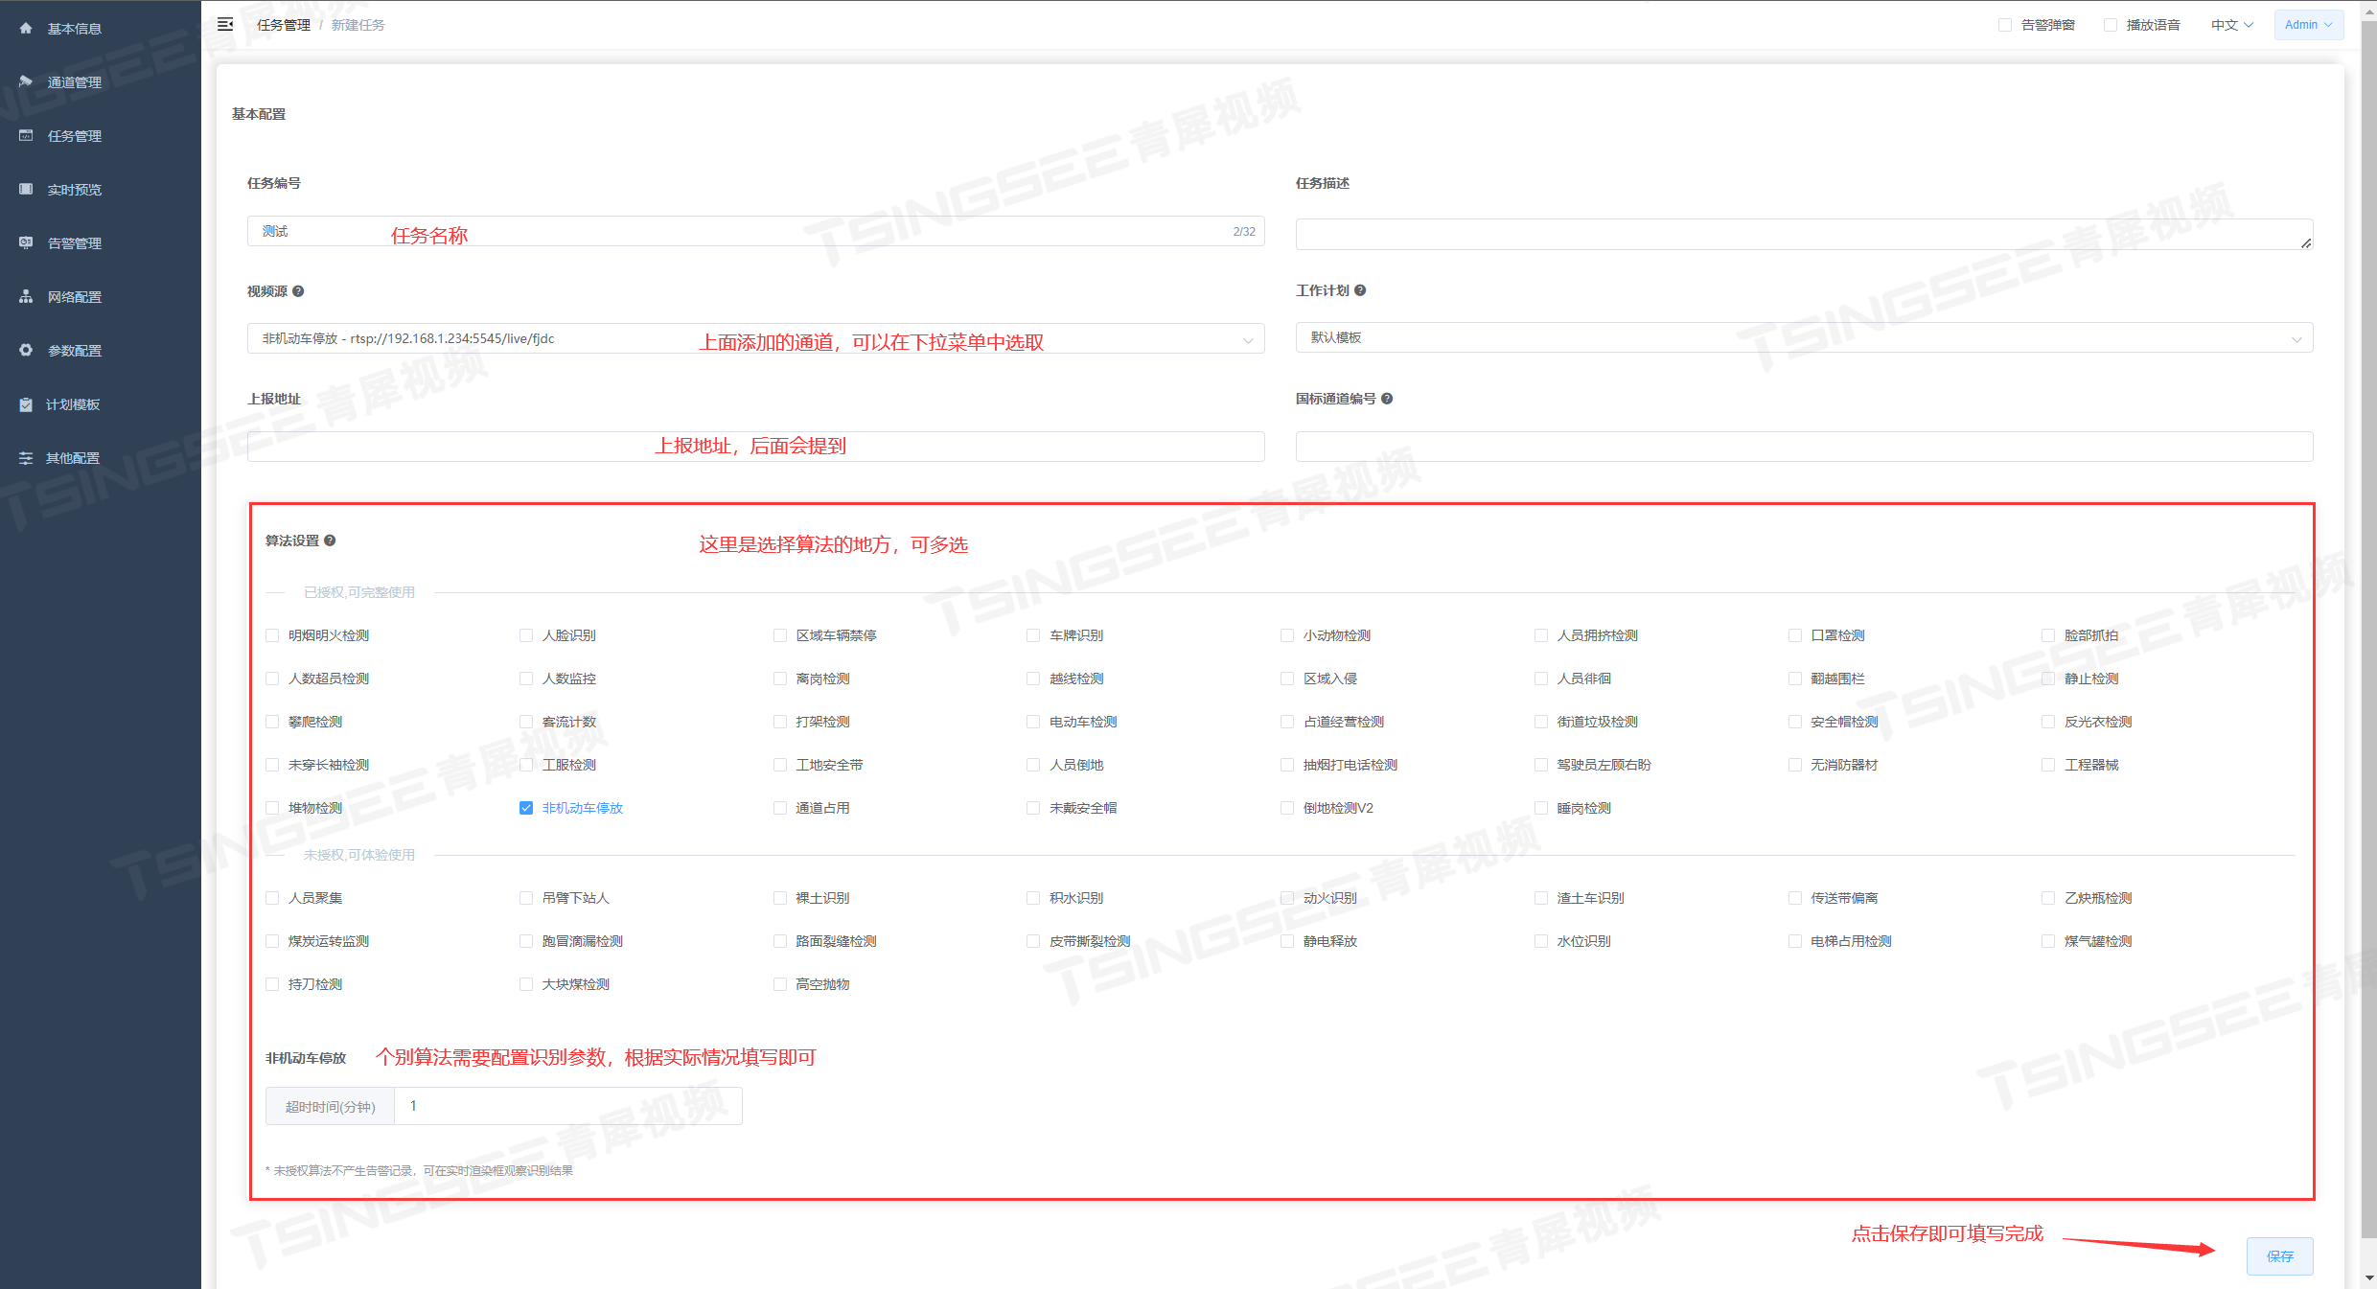Click help icon beside 算法设置

[x=330, y=541]
